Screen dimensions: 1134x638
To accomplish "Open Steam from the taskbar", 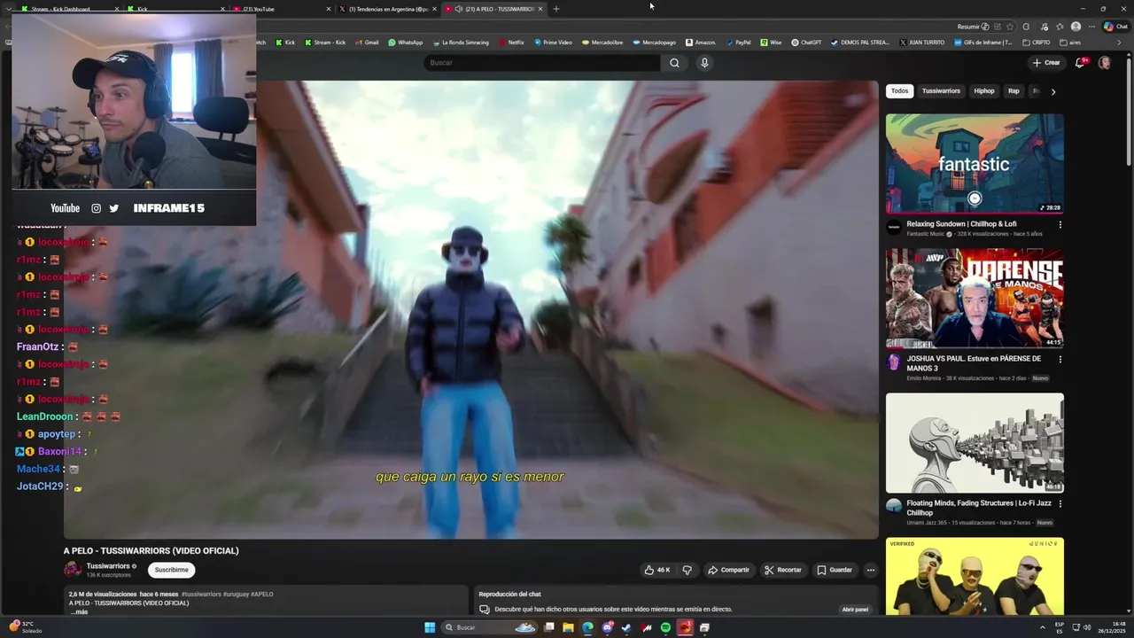I will point(626,627).
